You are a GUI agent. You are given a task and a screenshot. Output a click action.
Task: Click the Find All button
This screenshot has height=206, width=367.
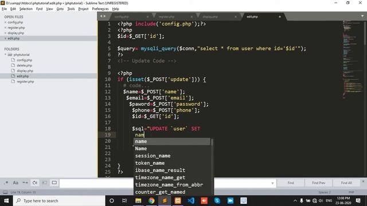(346, 183)
